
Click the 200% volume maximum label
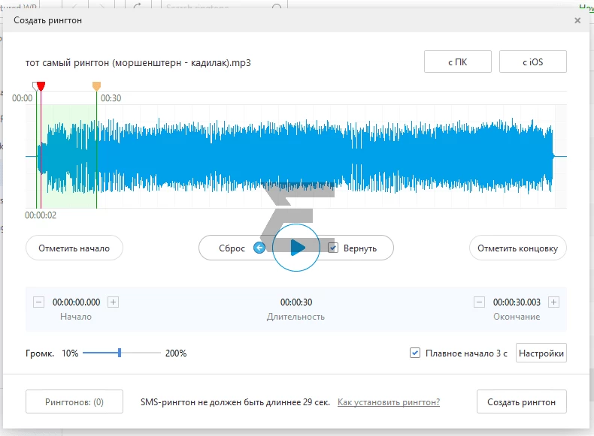click(x=176, y=353)
